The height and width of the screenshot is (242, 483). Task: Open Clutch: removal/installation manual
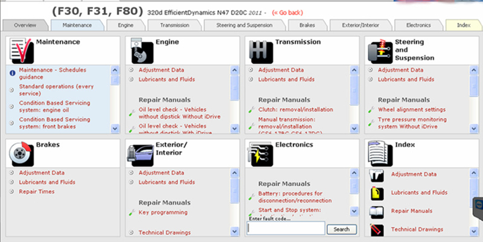(296, 110)
